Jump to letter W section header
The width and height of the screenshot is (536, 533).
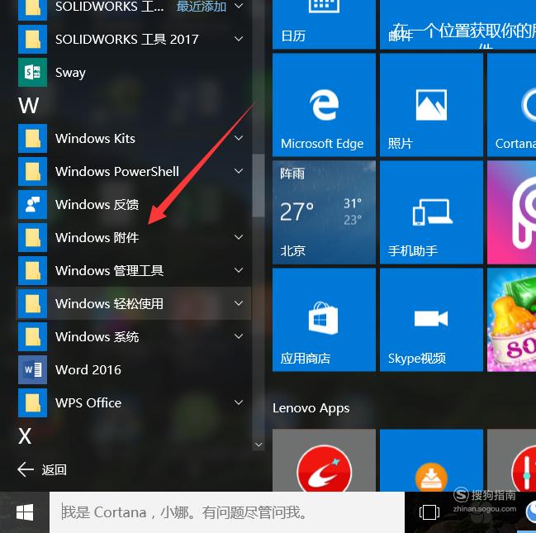(x=29, y=106)
